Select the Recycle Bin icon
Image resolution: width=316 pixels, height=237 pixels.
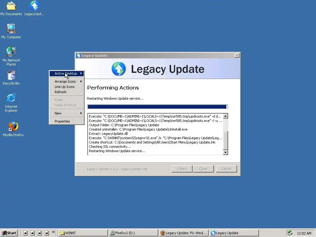tap(11, 78)
